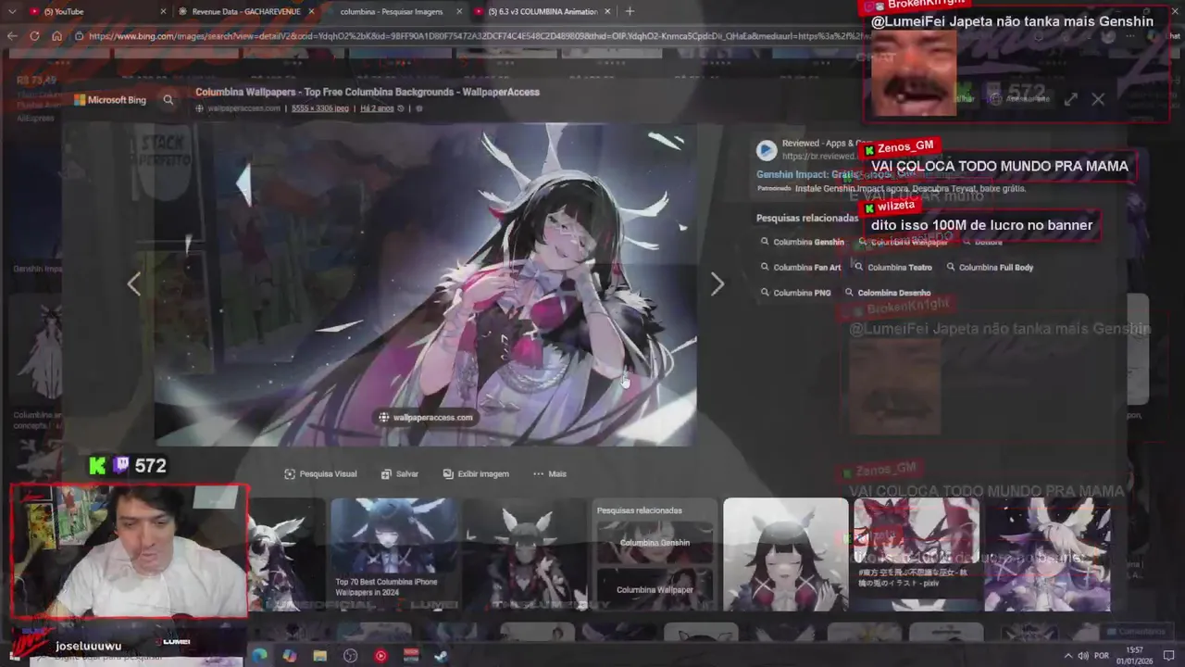The height and width of the screenshot is (667, 1185).
Task: Click the new tab plus button
Action: (x=630, y=11)
